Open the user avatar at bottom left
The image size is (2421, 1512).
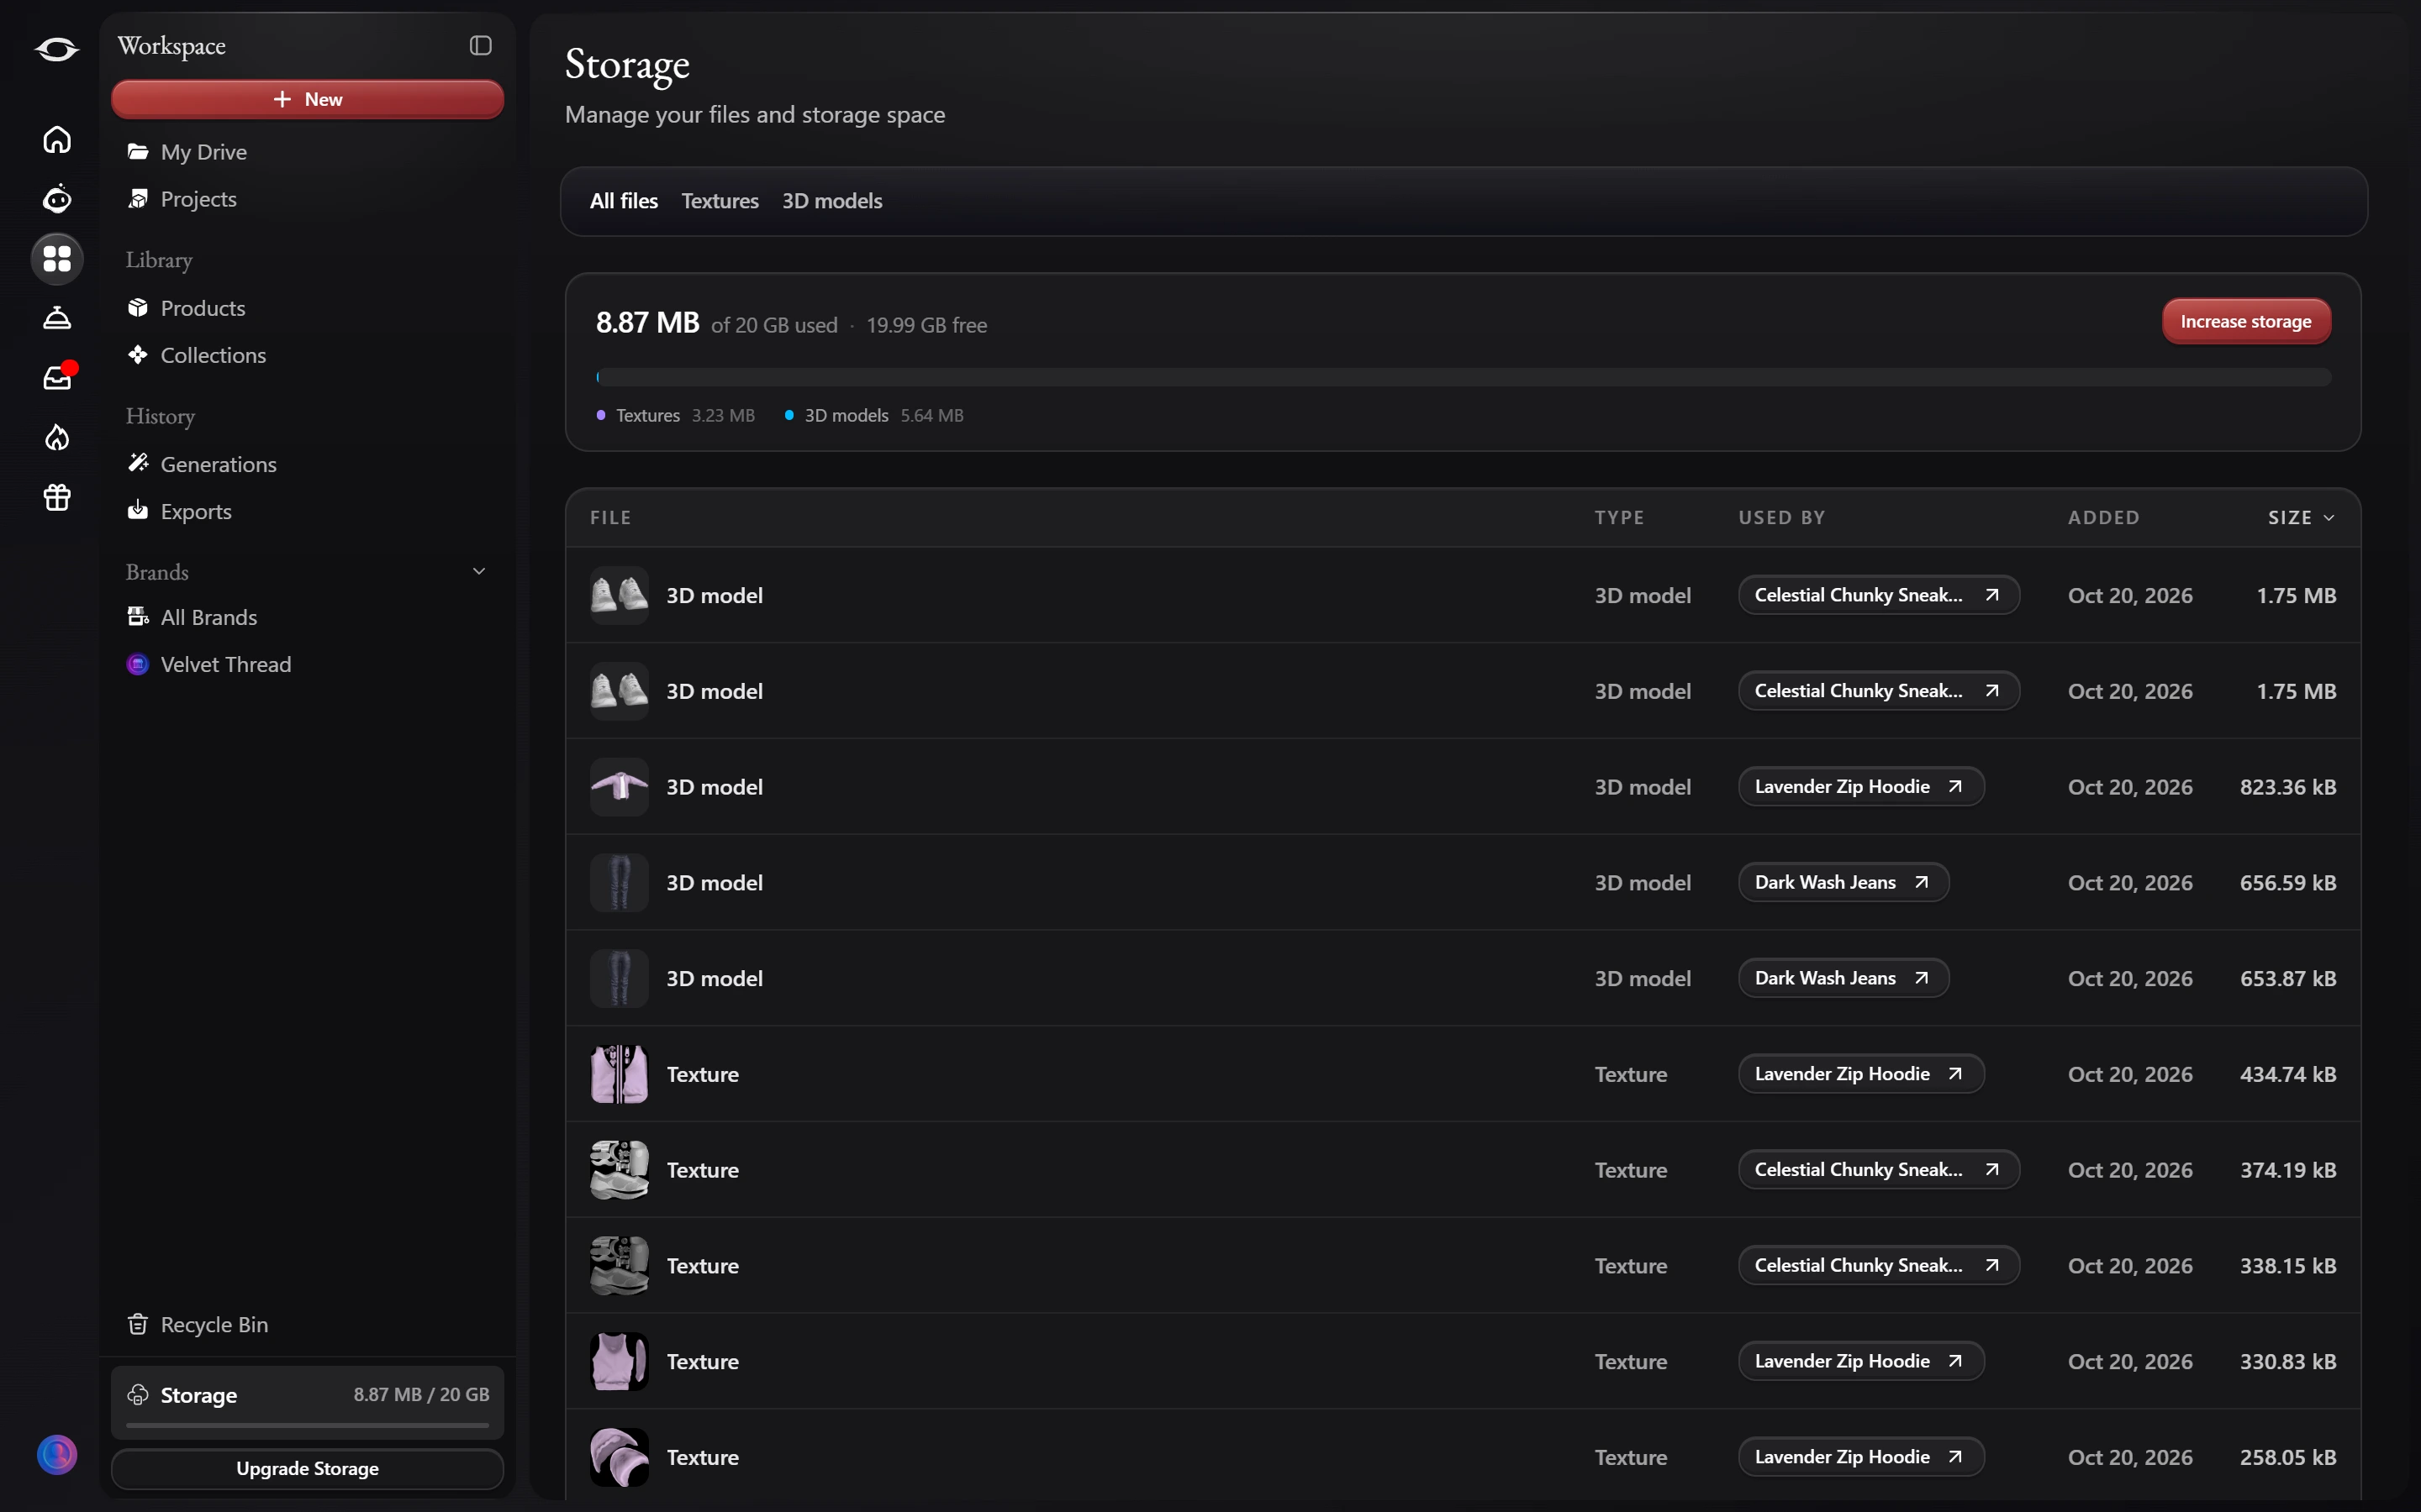coord(57,1454)
